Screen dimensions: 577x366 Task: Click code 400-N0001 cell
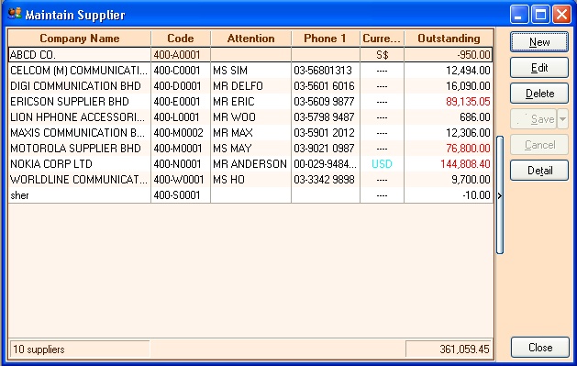click(181, 163)
